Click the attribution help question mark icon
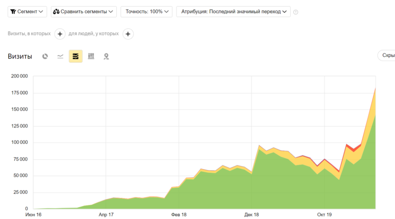The height and width of the screenshot is (219, 395). (296, 12)
